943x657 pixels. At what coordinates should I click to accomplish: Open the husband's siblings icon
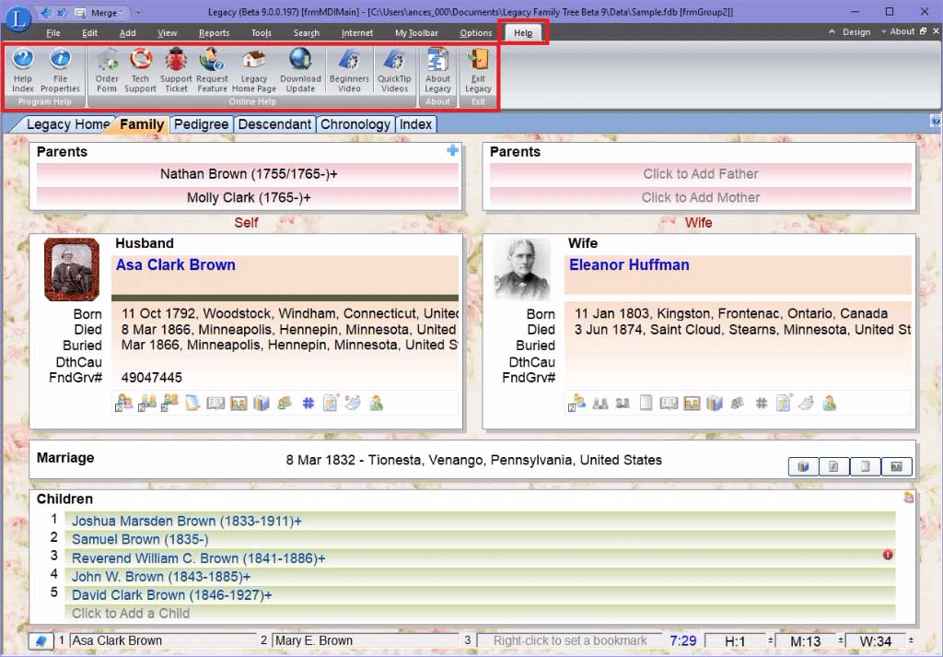169,403
